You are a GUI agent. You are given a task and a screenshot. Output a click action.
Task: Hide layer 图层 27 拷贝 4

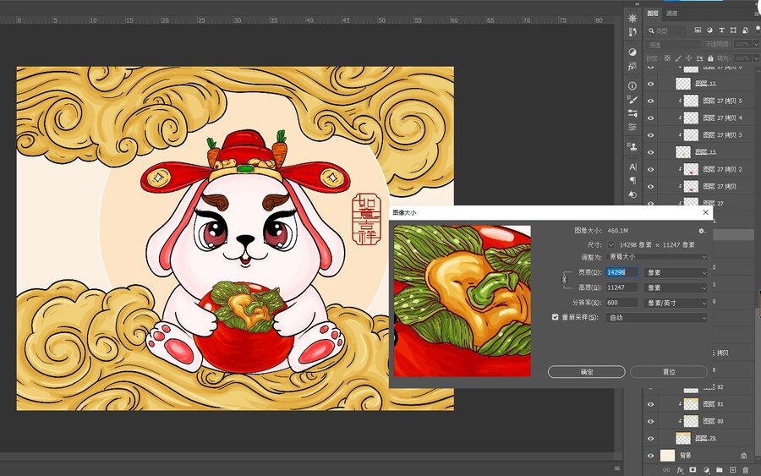point(650,118)
